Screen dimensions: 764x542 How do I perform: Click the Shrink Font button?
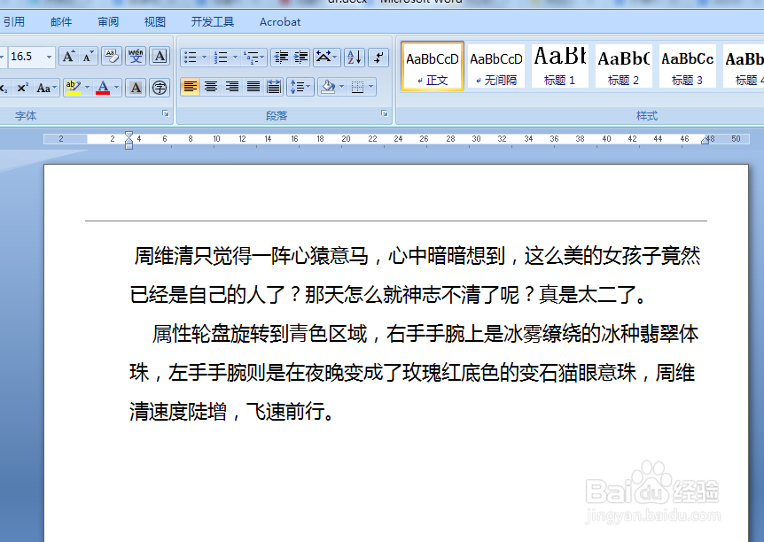(89, 57)
